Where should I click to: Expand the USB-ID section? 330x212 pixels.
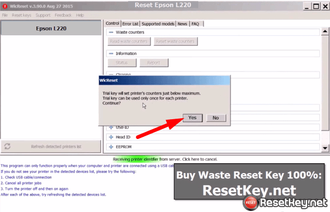111,128
